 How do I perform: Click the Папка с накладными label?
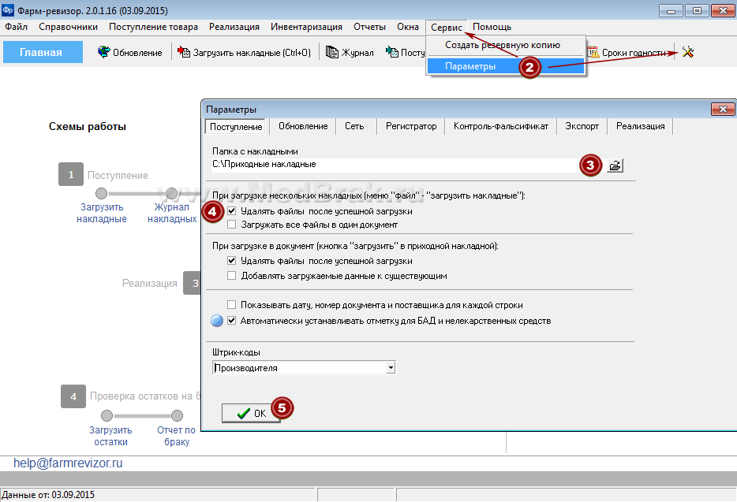[255, 151]
